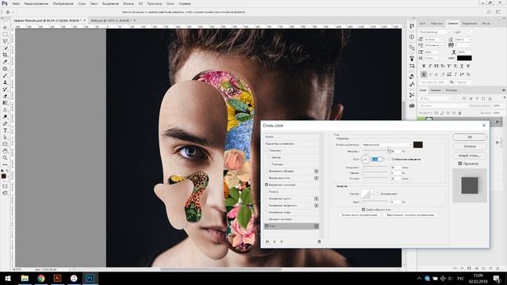Image resolution: width=507 pixels, height=285 pixels.
Task: Open font style dropdown in Character panel
Action: click(463, 32)
